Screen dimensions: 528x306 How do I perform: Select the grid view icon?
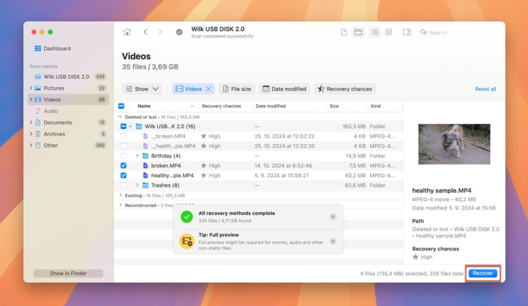[x=389, y=32]
